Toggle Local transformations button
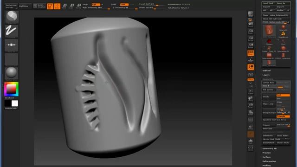 point(251,67)
